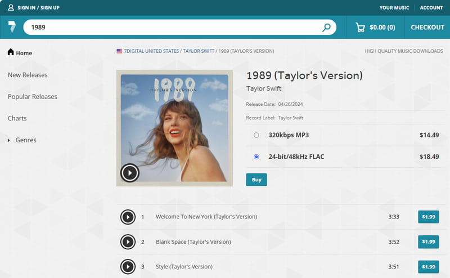
Task: Click the Blank Space (Taylor's Version) title
Action: point(193,242)
